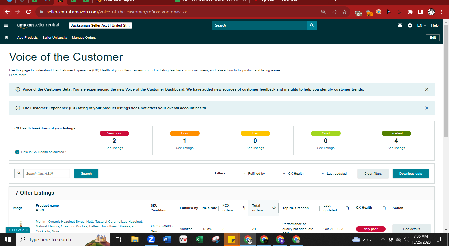Sort by Last updated arrows
The image size is (449, 246).
pos(348,208)
